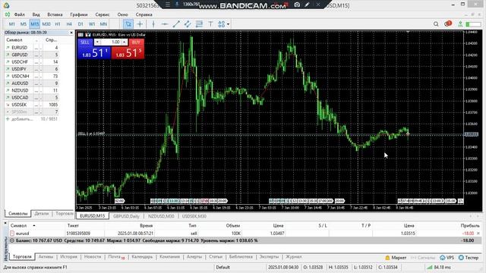Sort trades by Символ column header
The width and height of the screenshot is (486, 273).
point(18,226)
